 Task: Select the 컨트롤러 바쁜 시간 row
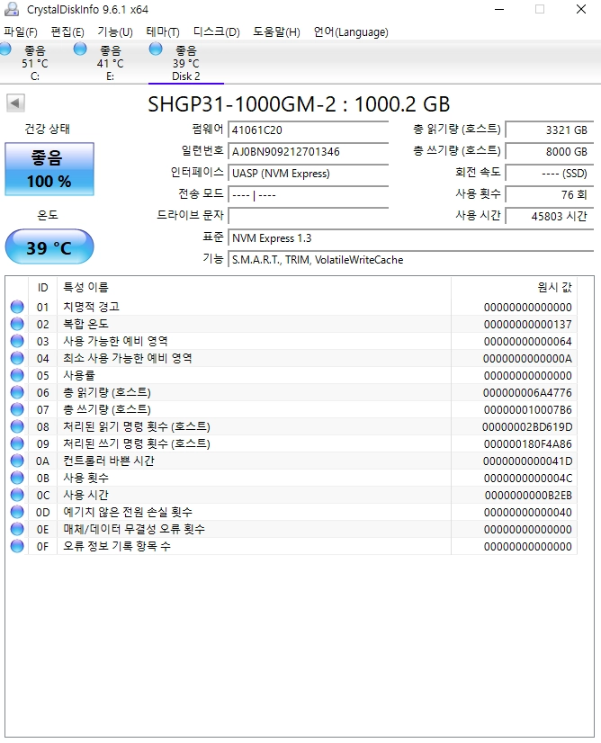point(292,461)
